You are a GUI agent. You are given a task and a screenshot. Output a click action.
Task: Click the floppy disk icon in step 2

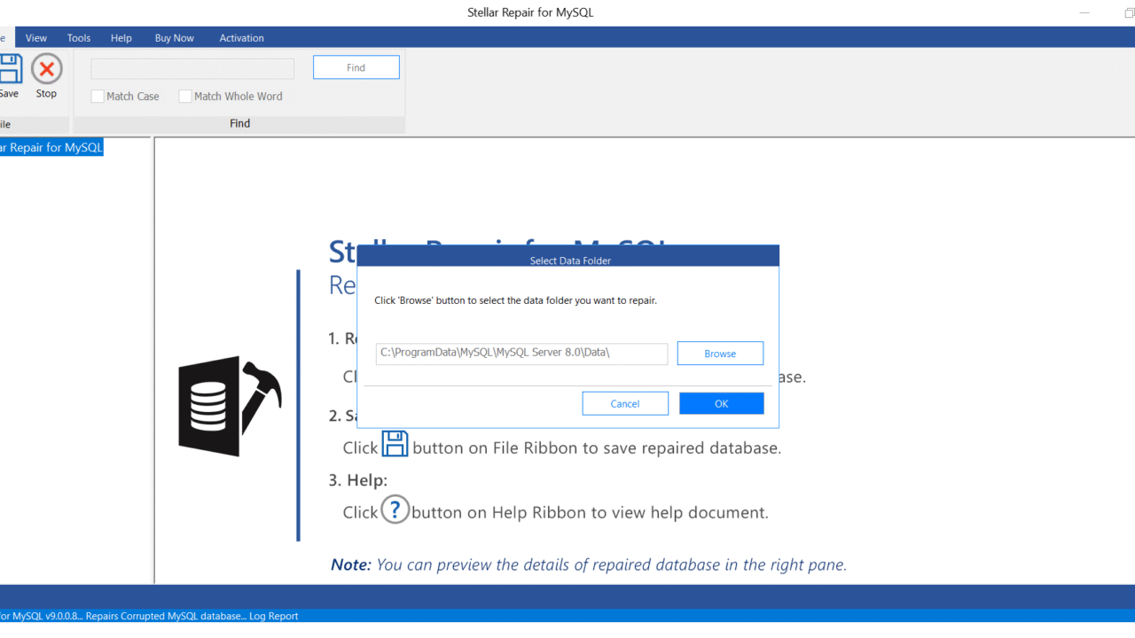coord(395,444)
